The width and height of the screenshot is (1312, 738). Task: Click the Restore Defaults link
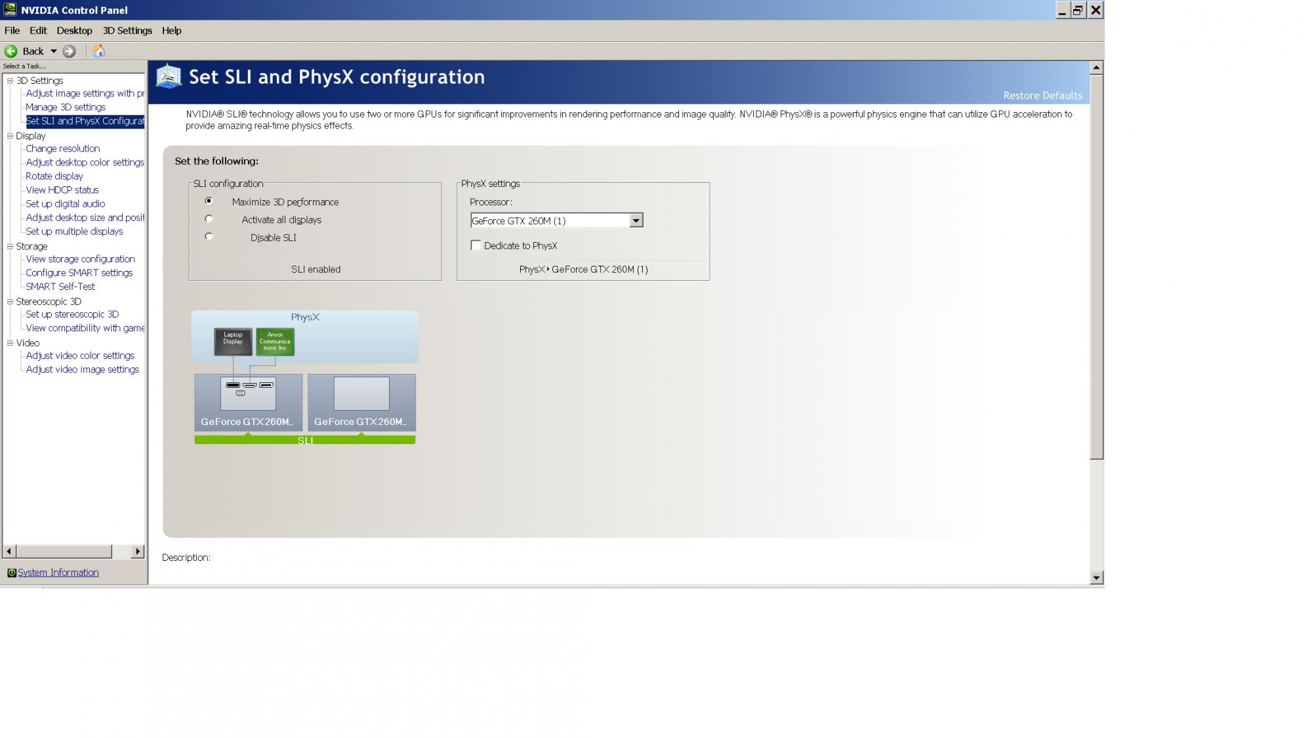[x=1042, y=96]
